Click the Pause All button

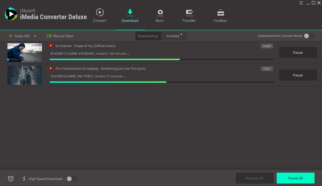point(295,178)
